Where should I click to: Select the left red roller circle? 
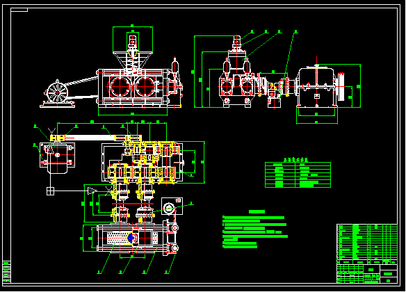[x=120, y=87]
